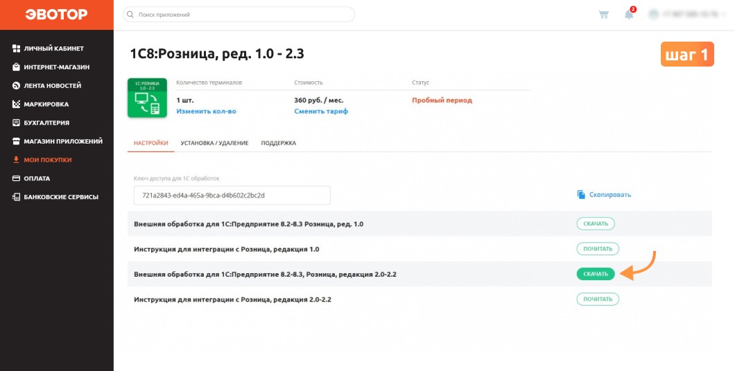This screenshot has width=735, height=371.
Task: Click the 1С access key field
Action: pyautogui.click(x=232, y=196)
